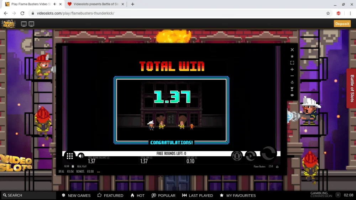The image size is (356, 200).
Task: Open the Battle of Slots side tab
Action: (352, 88)
